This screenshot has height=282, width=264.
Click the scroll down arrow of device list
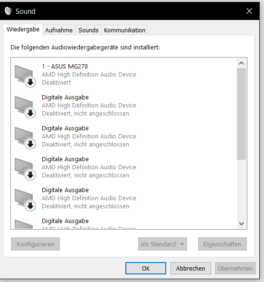pos(241,224)
